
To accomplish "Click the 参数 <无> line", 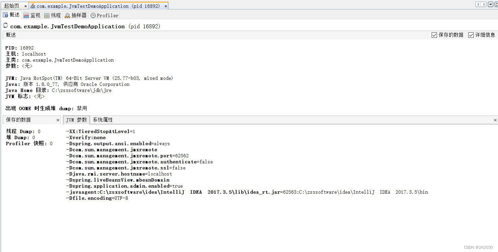I will point(19,66).
